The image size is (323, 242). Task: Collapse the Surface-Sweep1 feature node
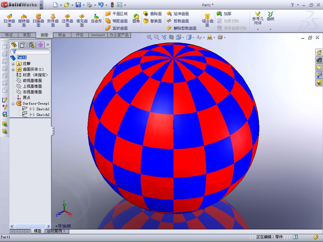tap(13, 104)
